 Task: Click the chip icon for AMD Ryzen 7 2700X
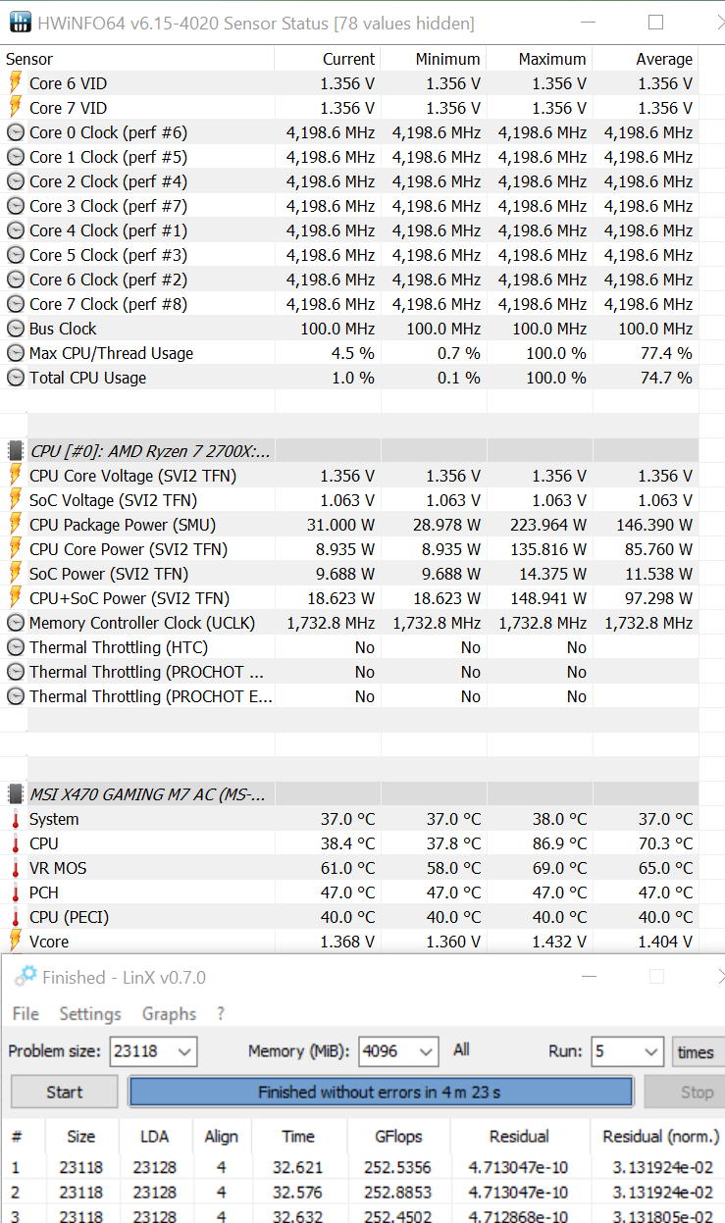(16, 451)
